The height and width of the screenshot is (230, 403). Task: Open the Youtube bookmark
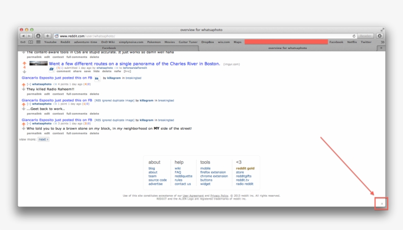tap(50, 42)
